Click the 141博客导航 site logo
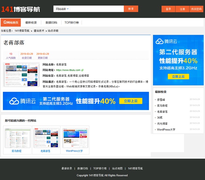The image size is (205, 180). (21, 9)
